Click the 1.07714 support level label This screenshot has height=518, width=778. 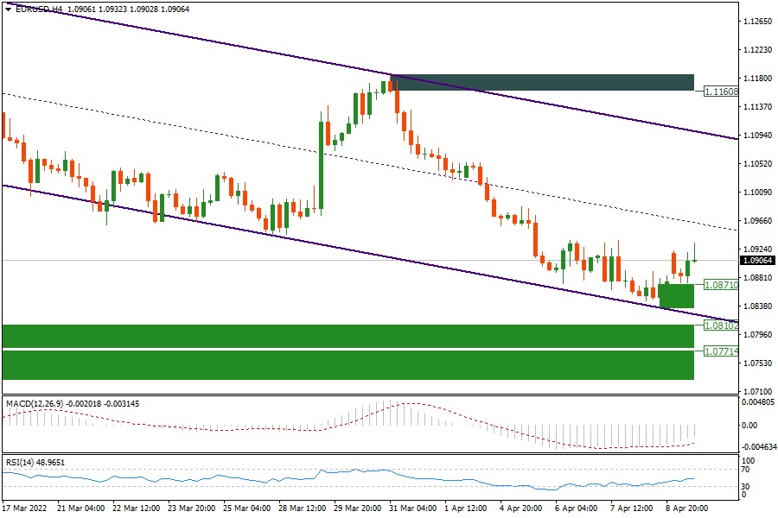719,351
